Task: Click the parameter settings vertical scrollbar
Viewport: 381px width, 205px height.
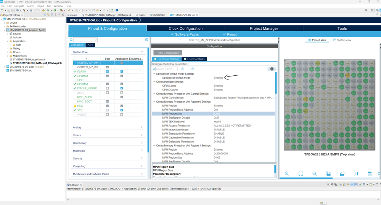Action: click(275, 83)
